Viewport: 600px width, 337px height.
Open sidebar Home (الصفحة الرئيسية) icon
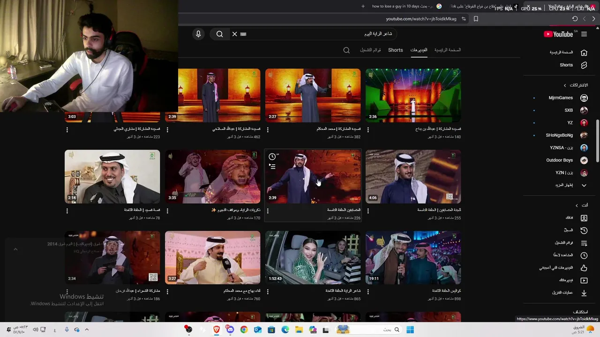[x=584, y=52]
